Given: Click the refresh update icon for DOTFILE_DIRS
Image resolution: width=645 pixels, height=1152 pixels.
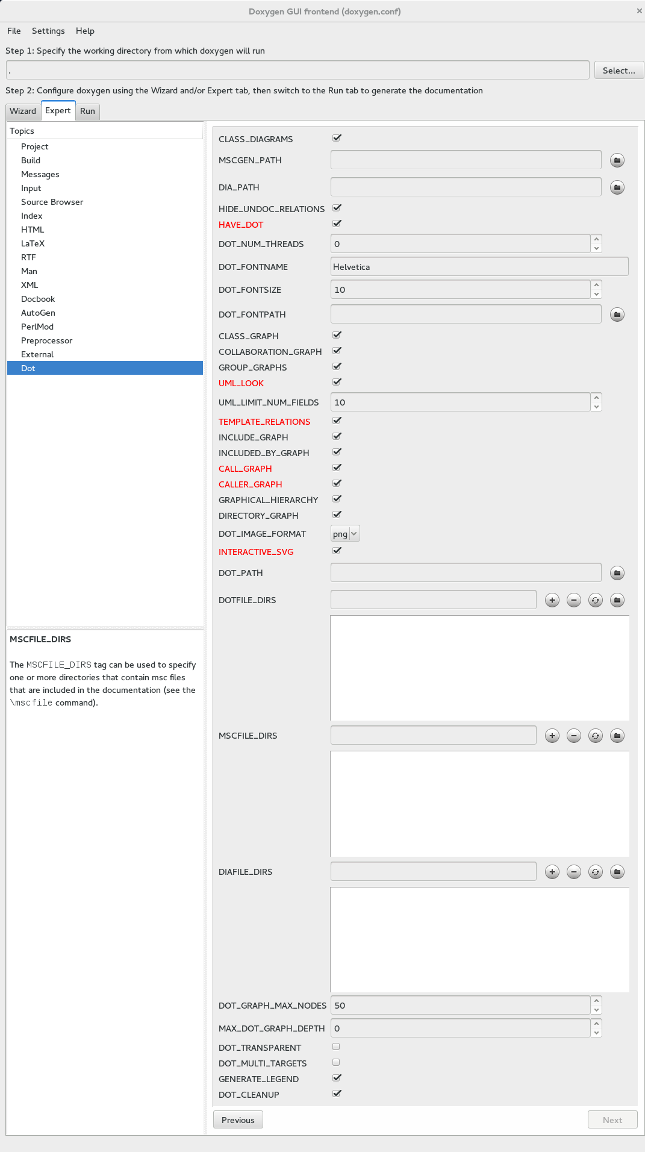Looking at the screenshot, I should [x=595, y=600].
